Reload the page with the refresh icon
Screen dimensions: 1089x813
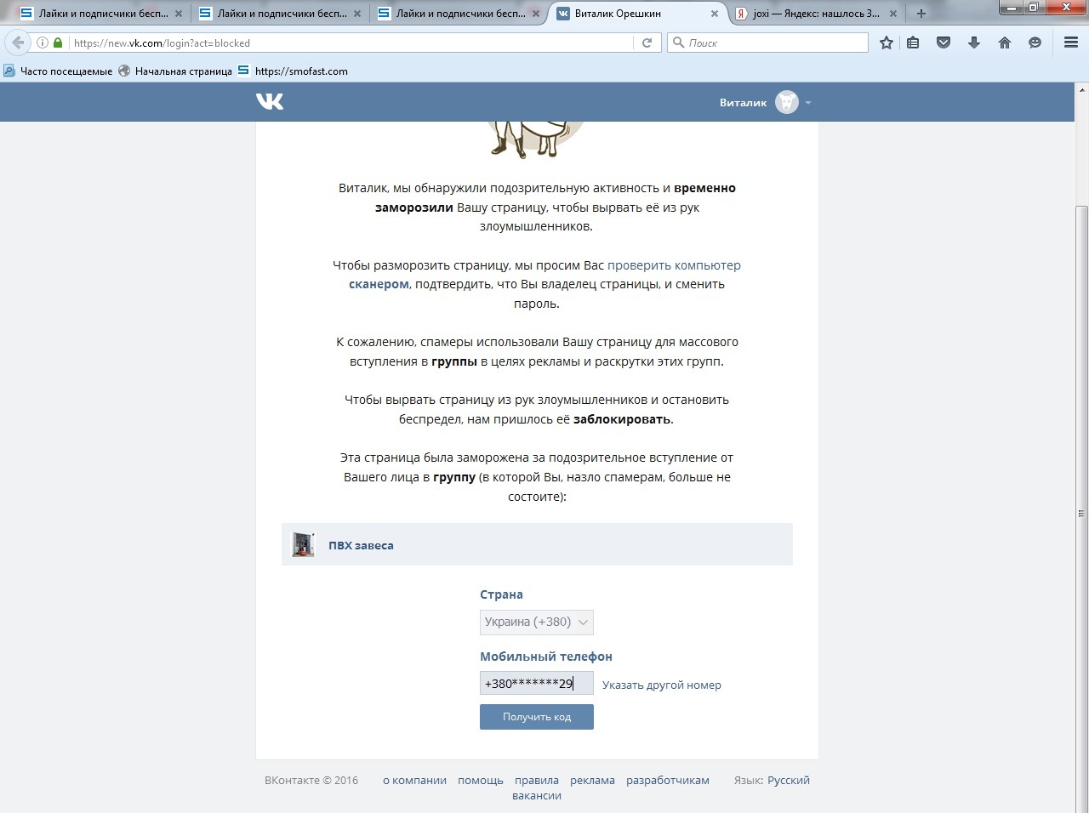click(647, 43)
